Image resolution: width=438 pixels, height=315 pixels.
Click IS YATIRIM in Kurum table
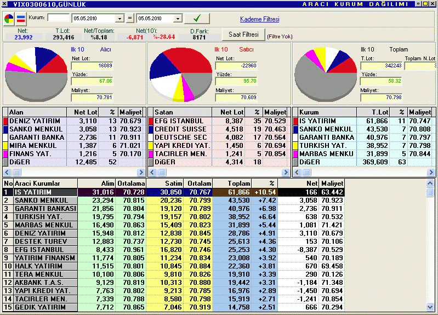click(x=317, y=121)
